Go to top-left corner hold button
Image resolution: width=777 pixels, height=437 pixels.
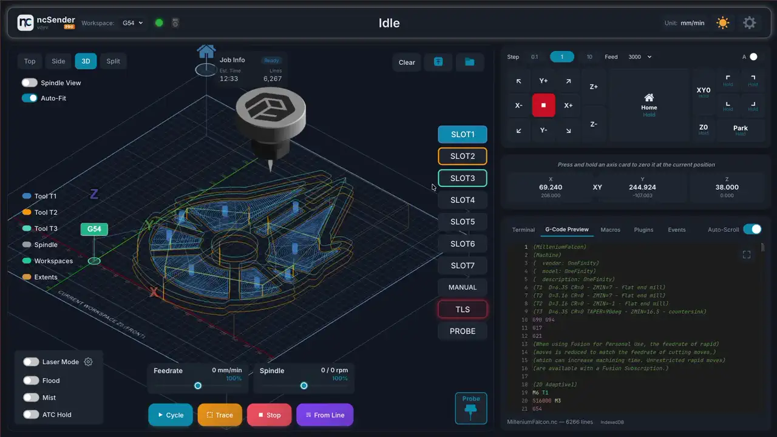point(728,81)
